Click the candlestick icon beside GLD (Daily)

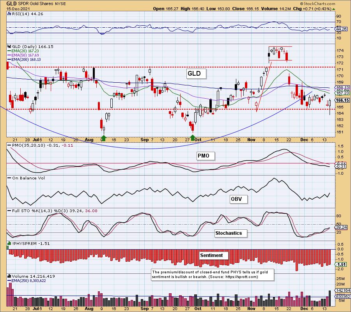tap(9, 46)
